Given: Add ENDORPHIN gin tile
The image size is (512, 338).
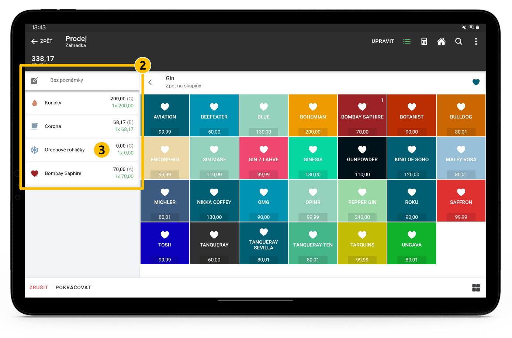Looking at the screenshot, I should (x=165, y=158).
